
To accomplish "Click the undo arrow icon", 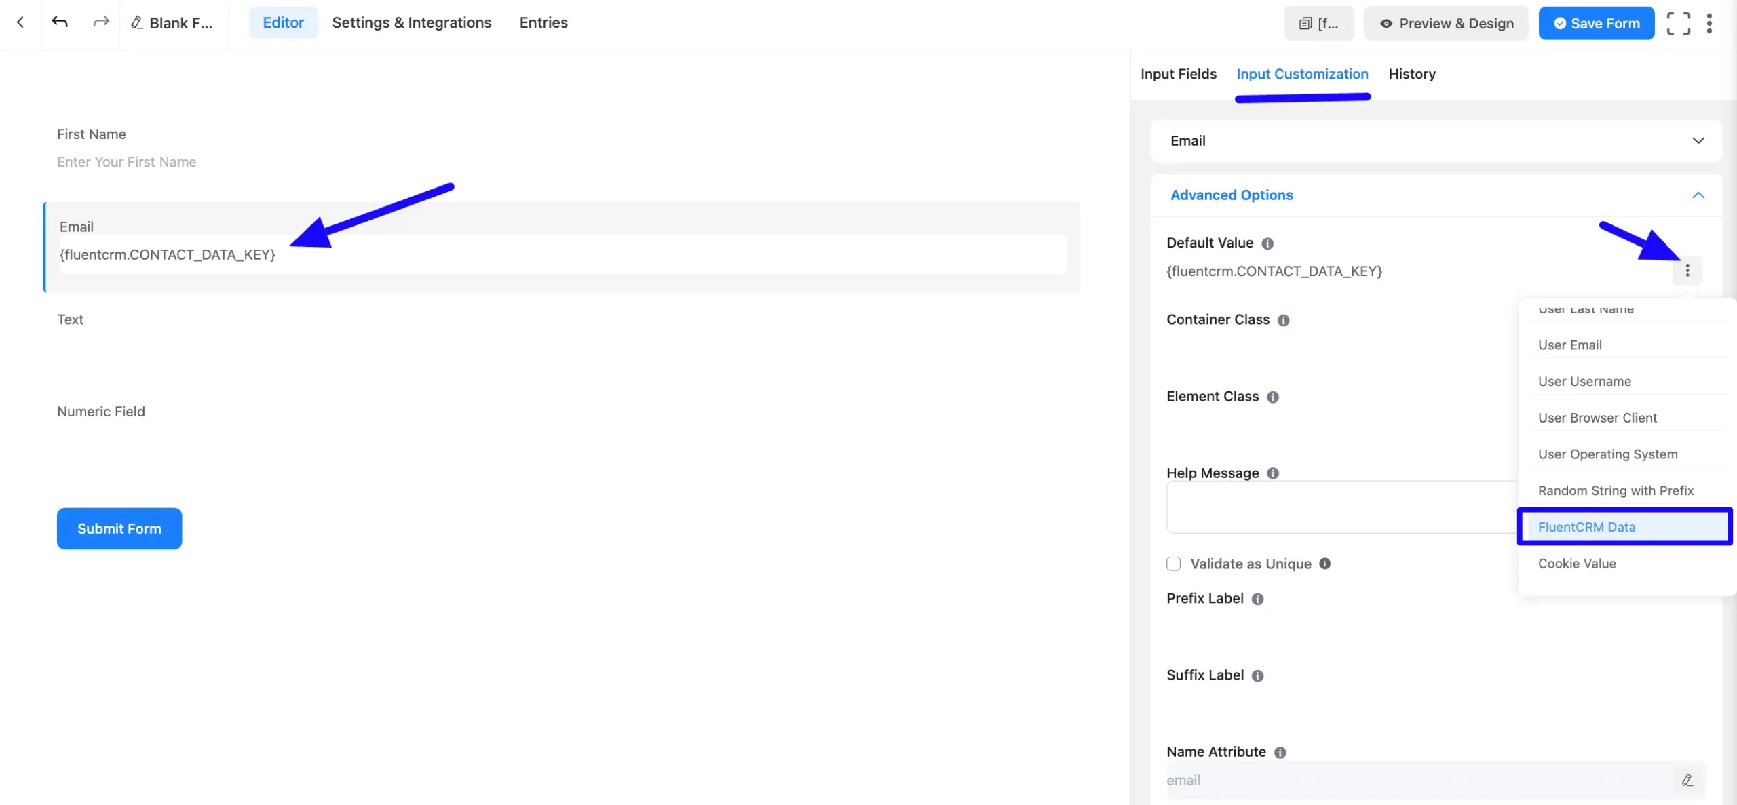I will coord(60,22).
